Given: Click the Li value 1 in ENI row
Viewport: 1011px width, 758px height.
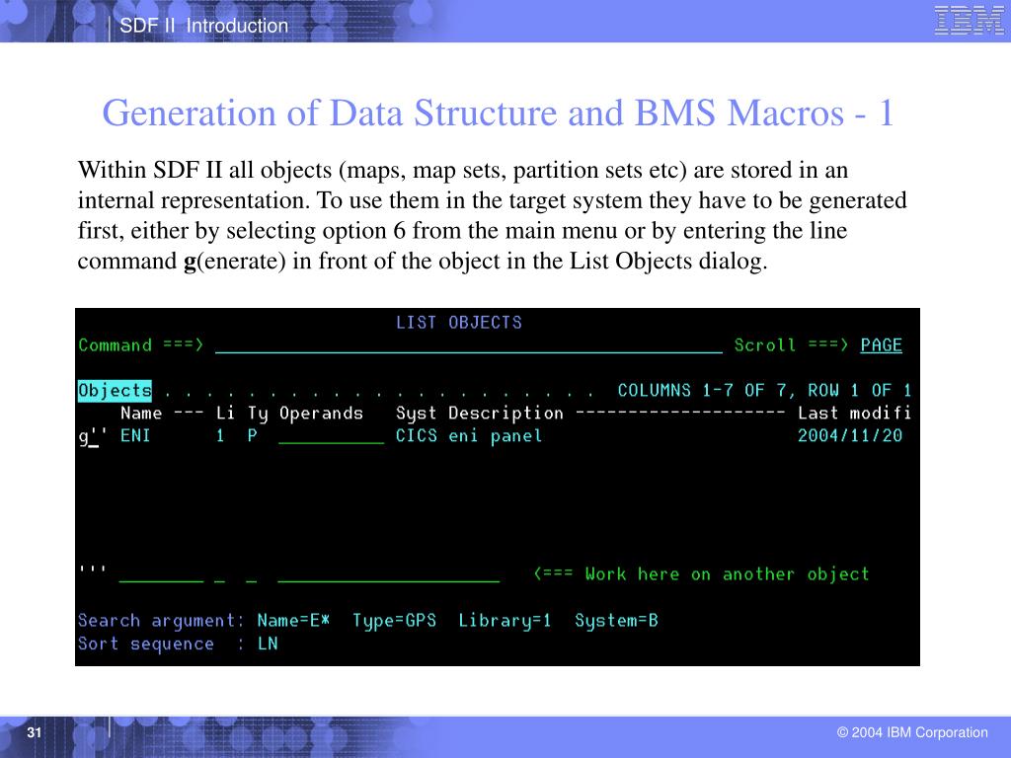Looking at the screenshot, I should pos(220,435).
